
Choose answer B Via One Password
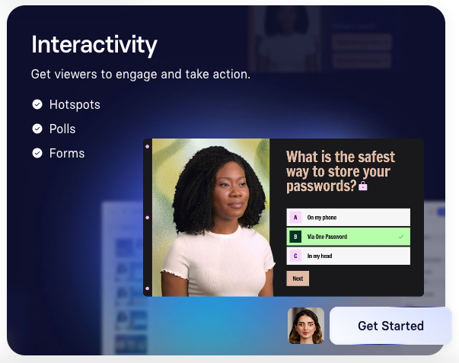pyautogui.click(x=349, y=237)
